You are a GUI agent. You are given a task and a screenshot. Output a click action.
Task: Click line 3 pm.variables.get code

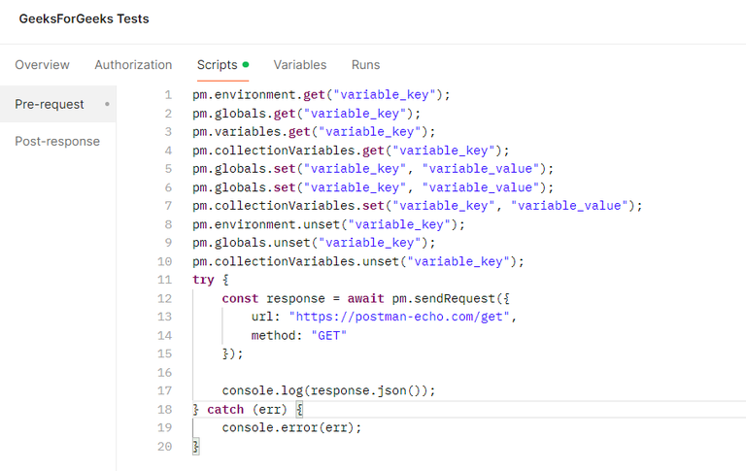314,132
